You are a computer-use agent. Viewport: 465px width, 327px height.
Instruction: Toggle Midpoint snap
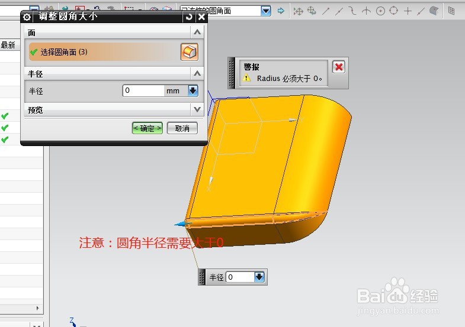pyautogui.click(x=339, y=11)
